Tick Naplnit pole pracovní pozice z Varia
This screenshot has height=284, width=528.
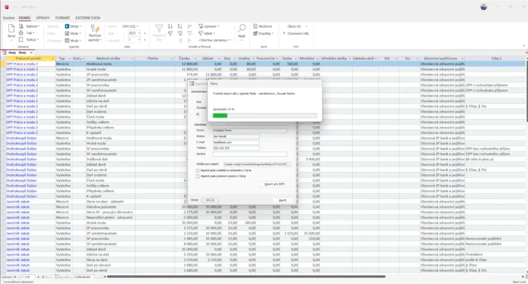[x=199, y=176]
